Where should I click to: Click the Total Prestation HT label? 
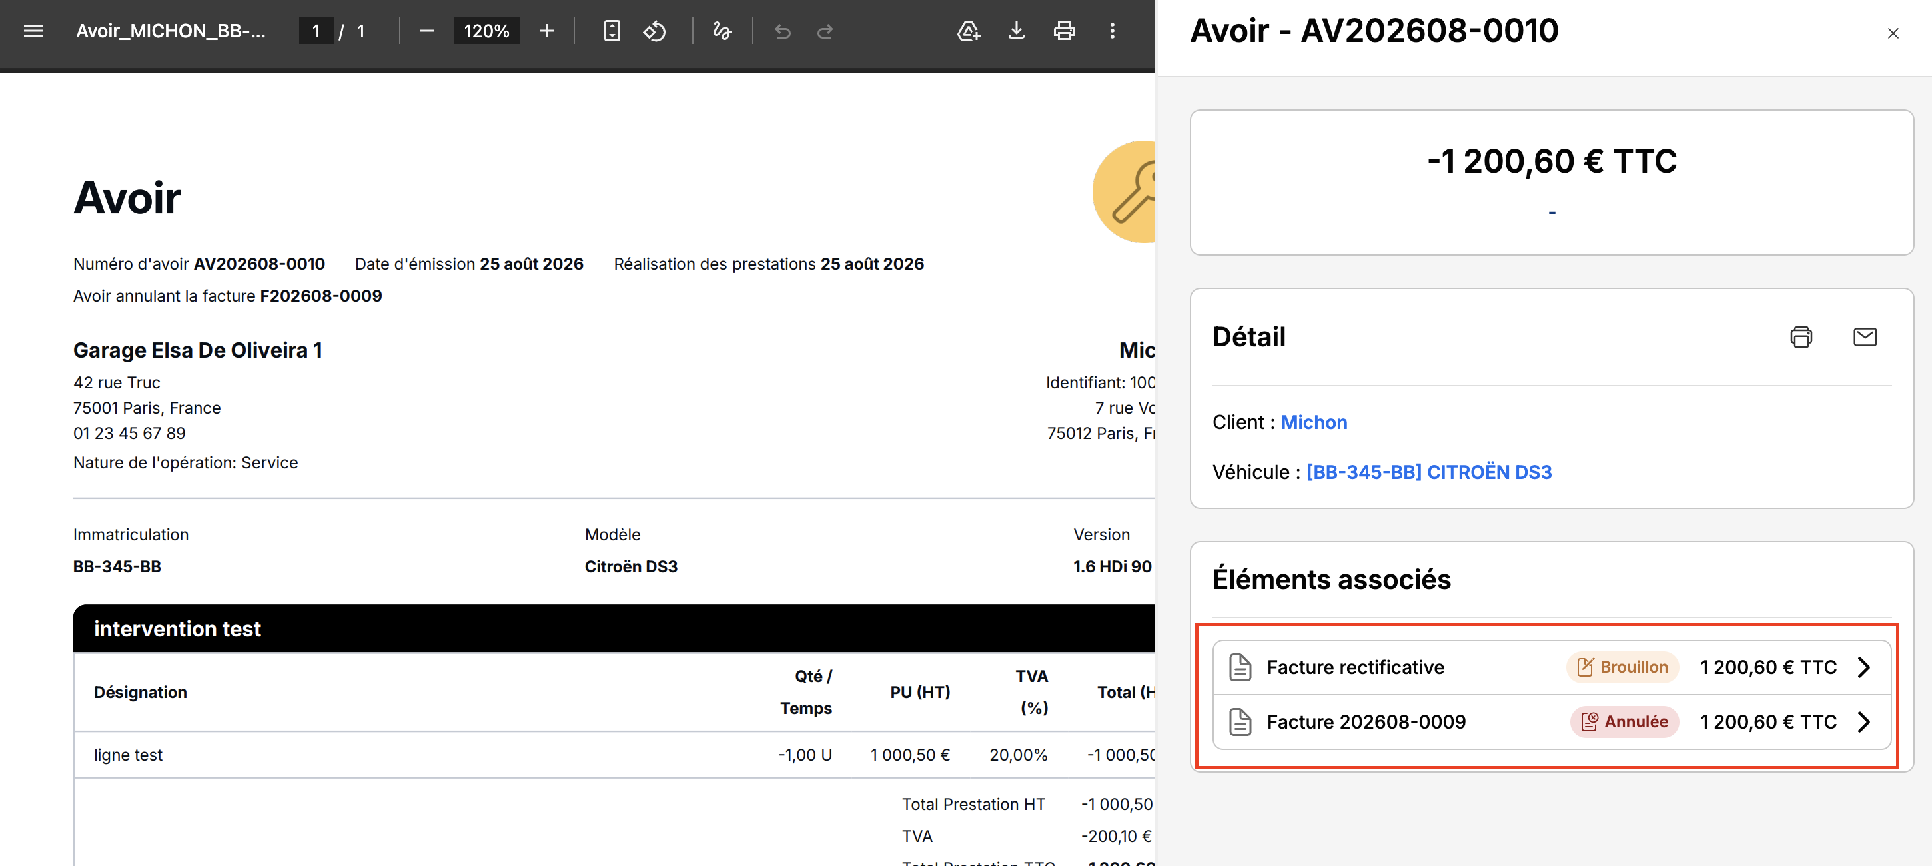[x=973, y=805]
